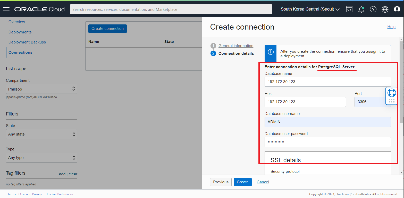Viewport: 404px width, 198px height.
Task: Click the Tag filters heading
Action: (x=16, y=173)
